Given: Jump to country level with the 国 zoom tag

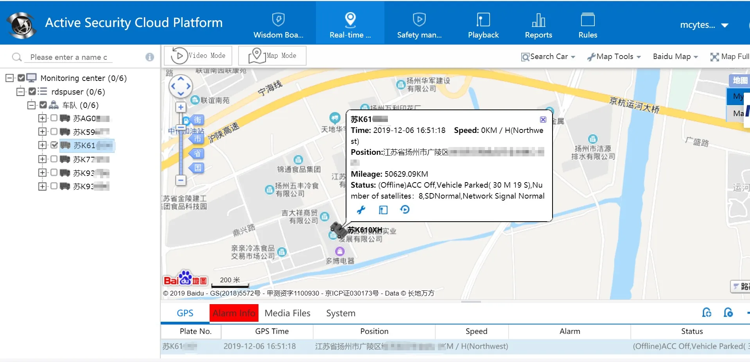Looking at the screenshot, I should point(197,168).
